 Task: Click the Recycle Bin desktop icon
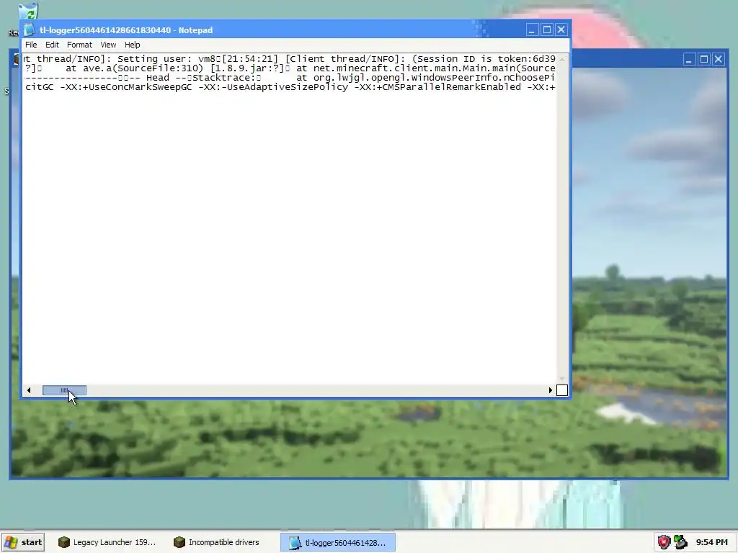pyautogui.click(x=28, y=12)
